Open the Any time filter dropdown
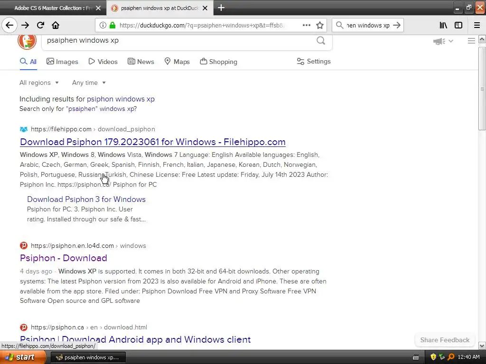Image resolution: width=486 pixels, height=364 pixels. click(x=89, y=82)
